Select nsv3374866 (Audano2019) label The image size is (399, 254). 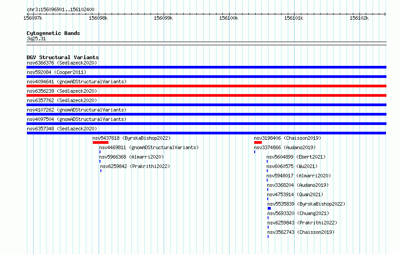coord(285,147)
